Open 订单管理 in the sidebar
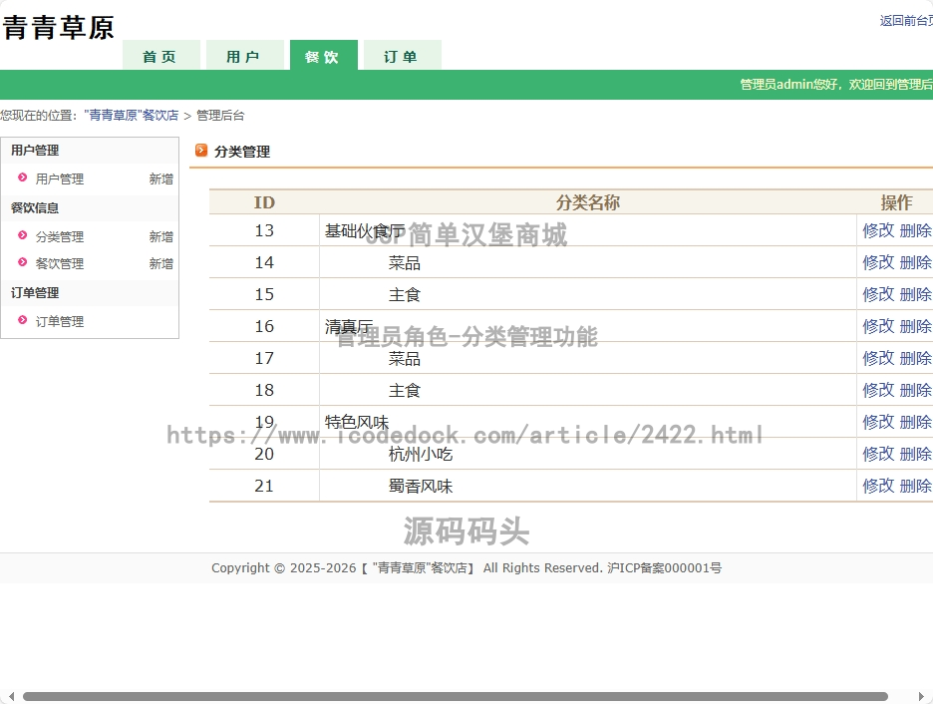Screen dimensions: 933x704 60,321
